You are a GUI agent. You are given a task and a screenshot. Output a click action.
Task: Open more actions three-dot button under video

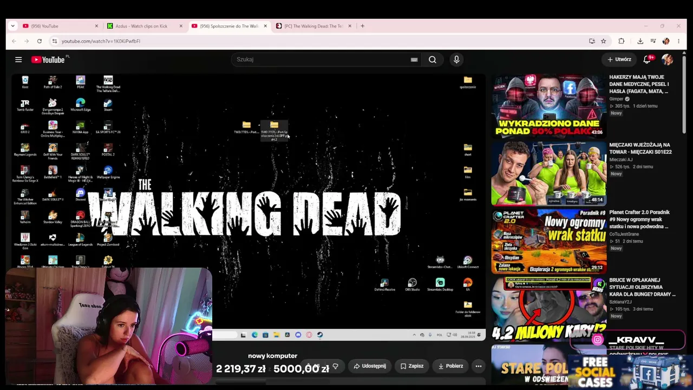[478, 366]
